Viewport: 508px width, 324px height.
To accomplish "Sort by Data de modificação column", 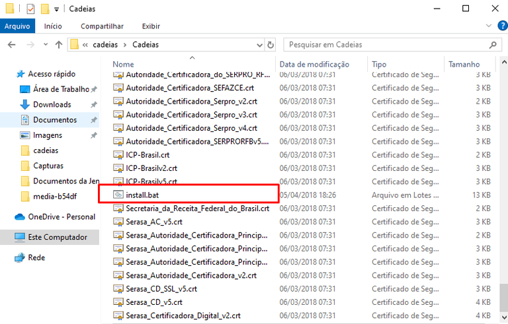I will pos(314,65).
